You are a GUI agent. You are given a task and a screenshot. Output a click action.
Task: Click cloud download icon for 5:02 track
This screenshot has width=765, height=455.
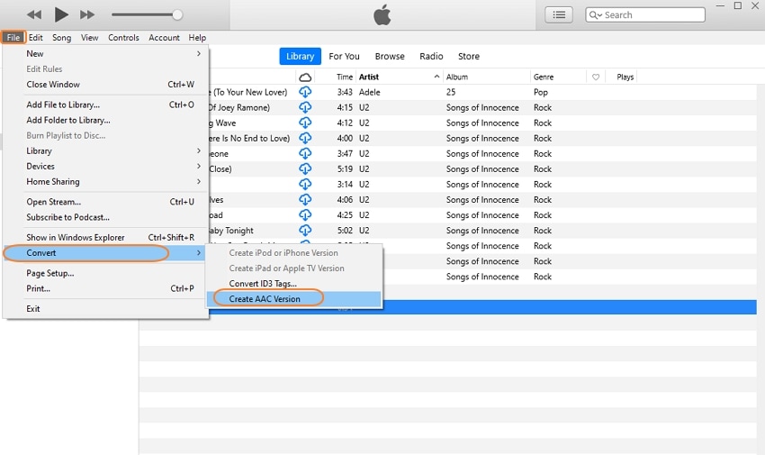point(305,231)
